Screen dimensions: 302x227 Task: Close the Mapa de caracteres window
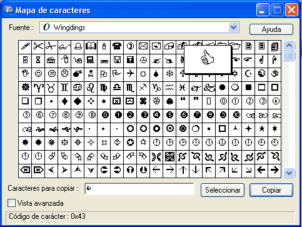point(291,9)
